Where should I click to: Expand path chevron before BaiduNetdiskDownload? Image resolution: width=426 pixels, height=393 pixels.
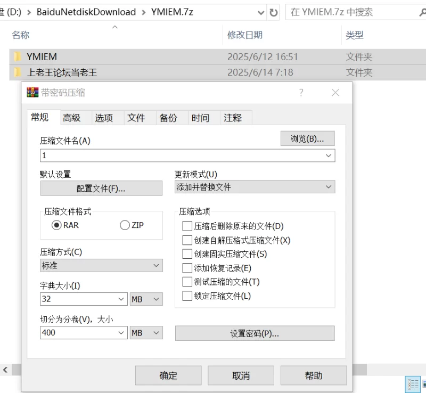(x=29, y=12)
